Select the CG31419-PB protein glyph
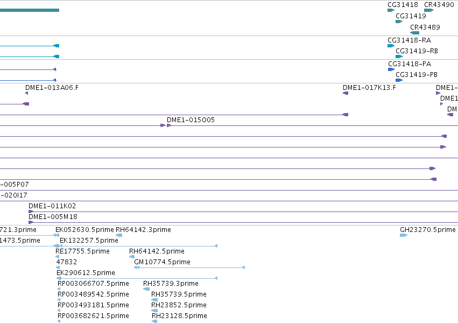This screenshot has width=458, height=324. click(x=399, y=80)
